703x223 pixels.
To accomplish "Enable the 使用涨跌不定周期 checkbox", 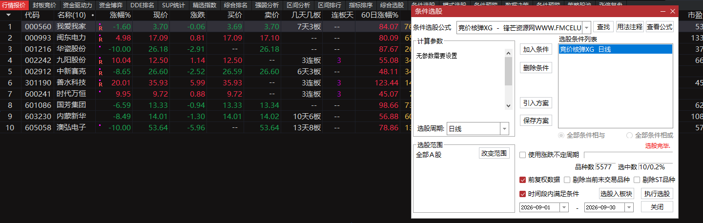I will click(x=523, y=155).
